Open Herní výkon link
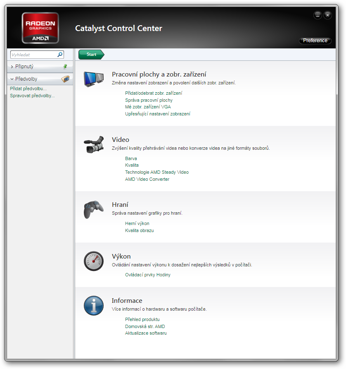Image resolution: width=346 pixels, height=369 pixels. (137, 223)
